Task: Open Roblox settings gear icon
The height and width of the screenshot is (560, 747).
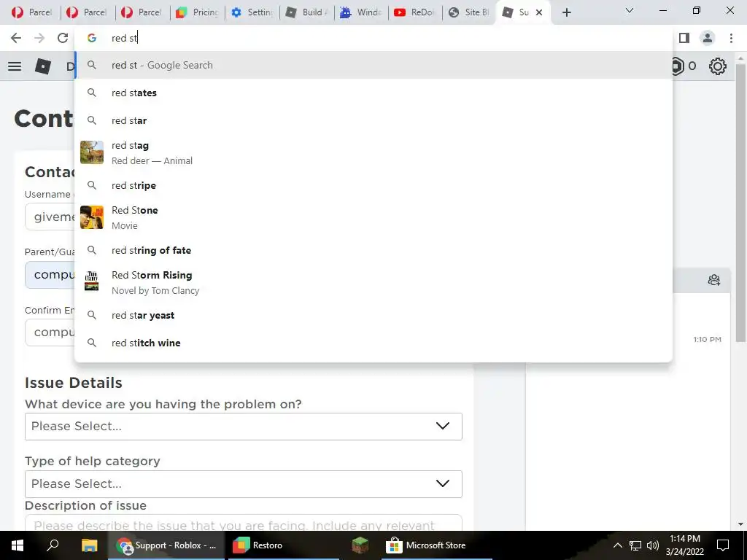Action: [718, 66]
